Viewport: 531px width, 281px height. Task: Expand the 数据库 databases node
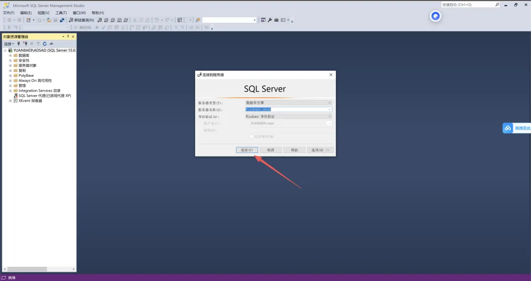[10, 55]
